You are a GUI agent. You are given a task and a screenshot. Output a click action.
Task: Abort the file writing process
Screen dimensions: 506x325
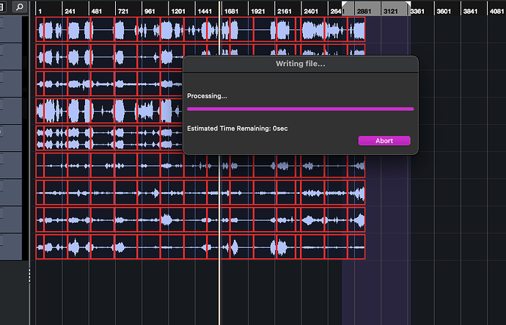coord(384,141)
